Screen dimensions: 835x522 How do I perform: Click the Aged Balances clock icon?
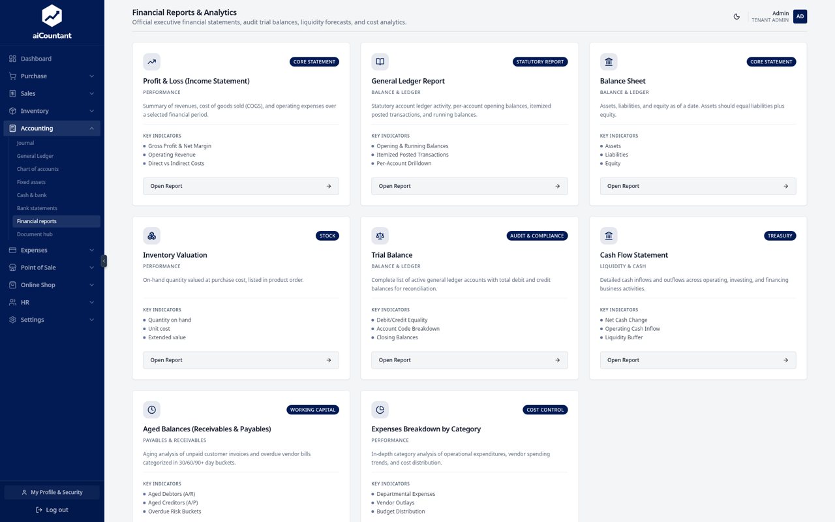click(151, 410)
